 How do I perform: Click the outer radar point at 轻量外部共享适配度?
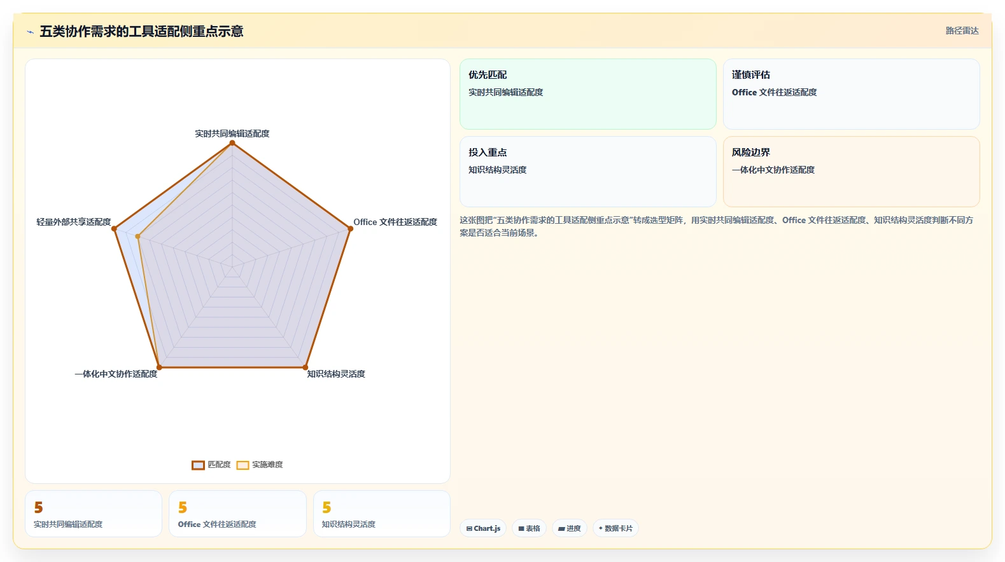[115, 228]
